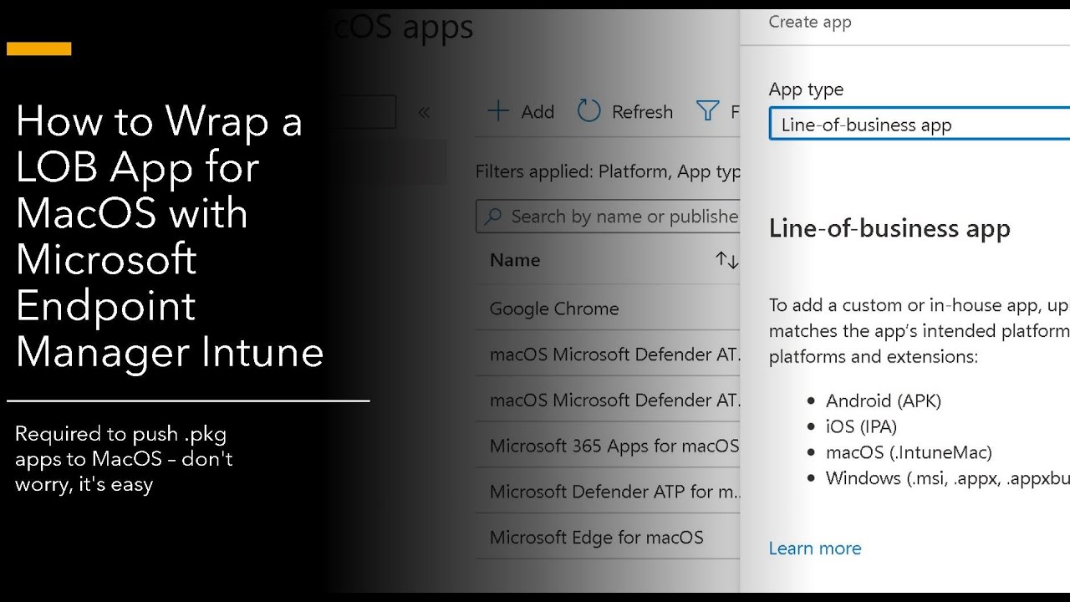Select Microsoft Edge for macOS row
This screenshot has width=1070, height=602.
click(609, 538)
